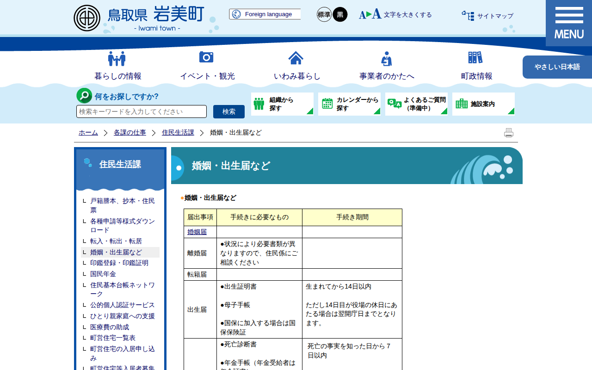Image resolution: width=592 pixels, height=370 pixels.
Task: Open the 町政情報 menu label
Action: (476, 76)
